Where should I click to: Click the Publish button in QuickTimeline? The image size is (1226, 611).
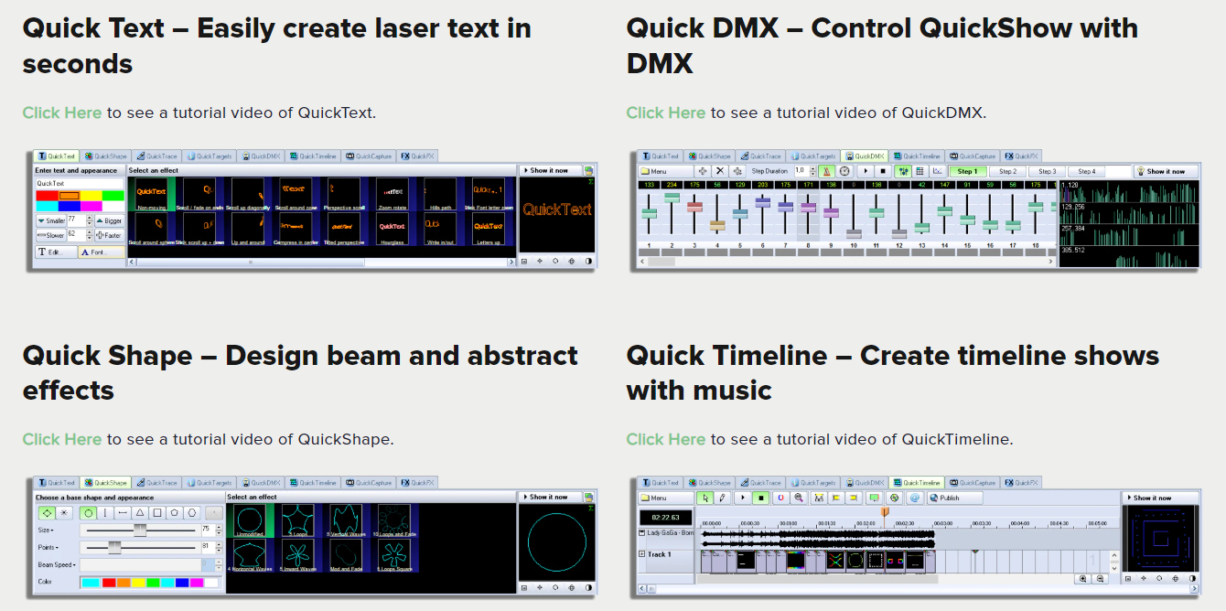click(x=955, y=498)
